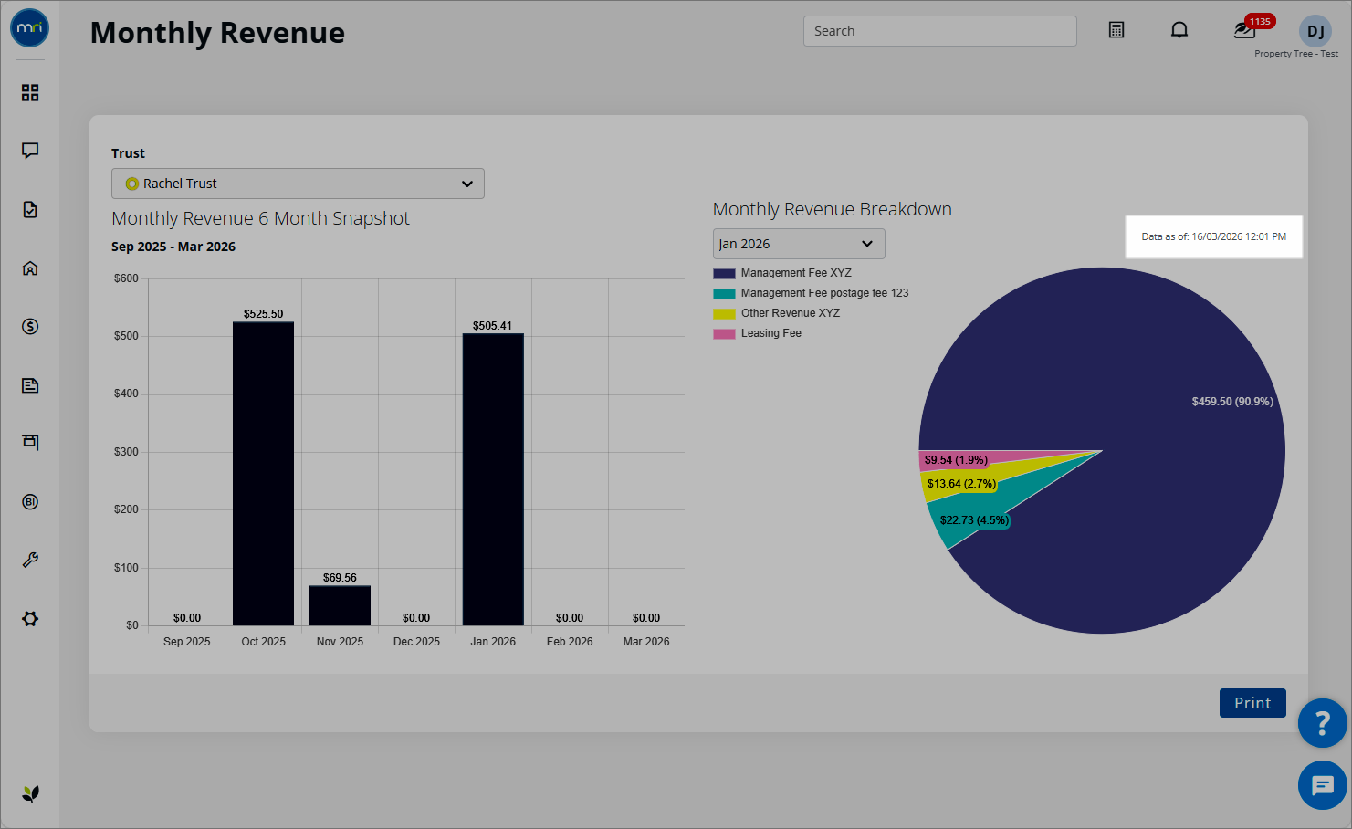The height and width of the screenshot is (829, 1352).
Task: Click the Other Revenue XYZ legend swatch
Action: [724, 314]
